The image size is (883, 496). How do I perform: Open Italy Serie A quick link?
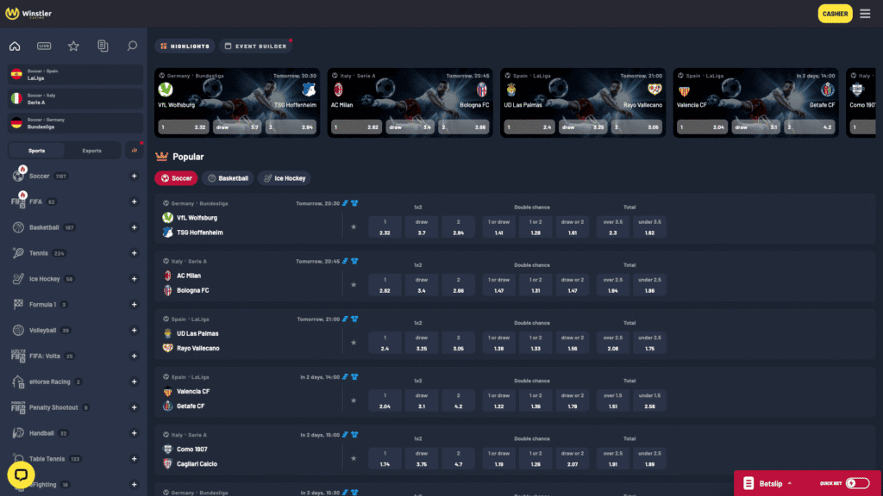(x=75, y=99)
